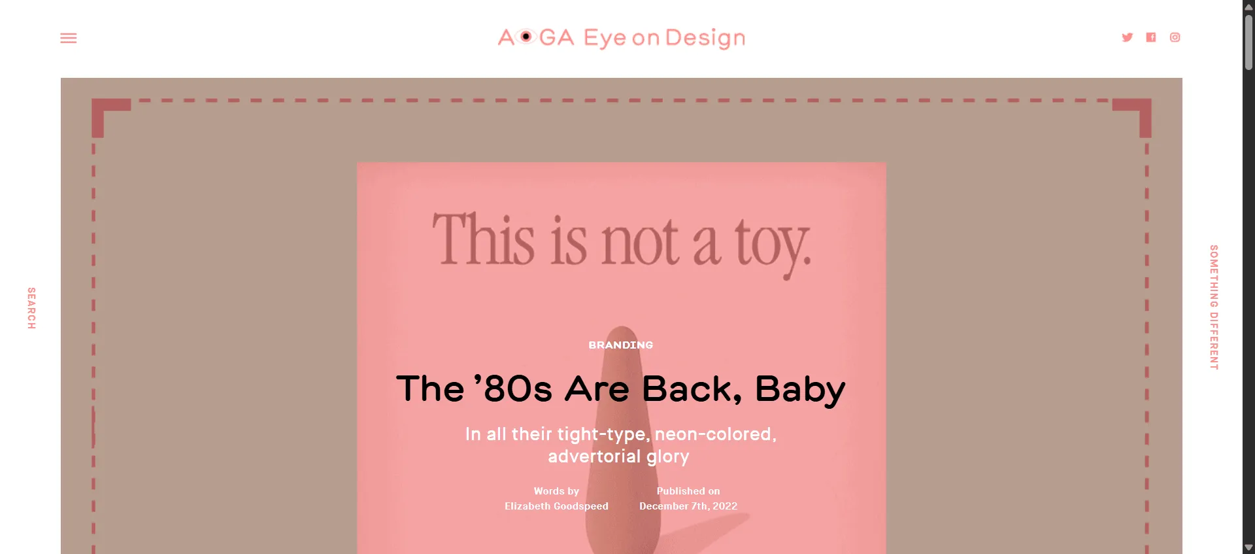Open 'The '80s Are Back, Baby' article title
The width and height of the screenshot is (1255, 554).
click(x=621, y=389)
